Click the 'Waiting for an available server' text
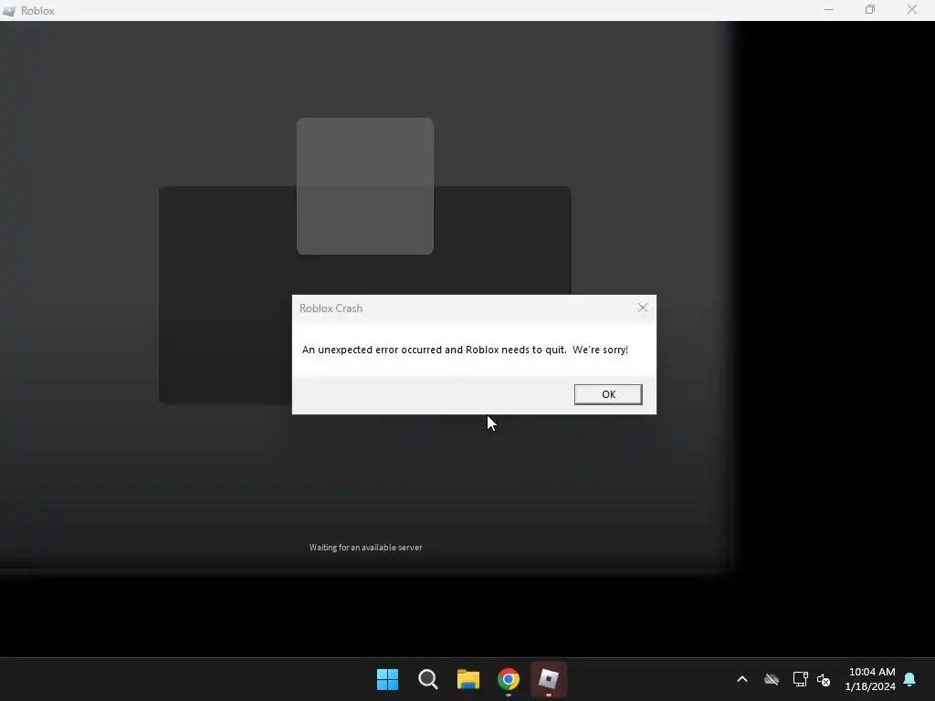 [365, 548]
